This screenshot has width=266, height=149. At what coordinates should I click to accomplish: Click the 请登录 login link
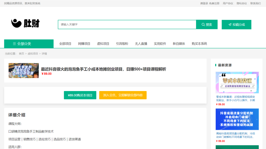[x=204, y=3]
